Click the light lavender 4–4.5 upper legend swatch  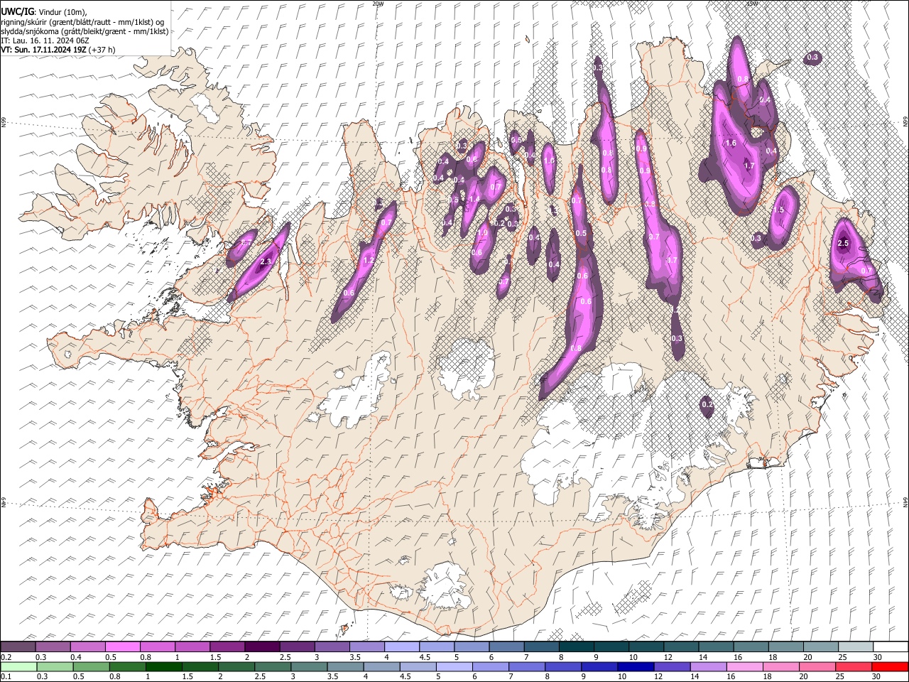pos(401,646)
